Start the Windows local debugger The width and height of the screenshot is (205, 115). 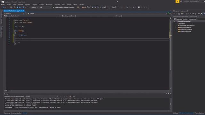point(63,7)
